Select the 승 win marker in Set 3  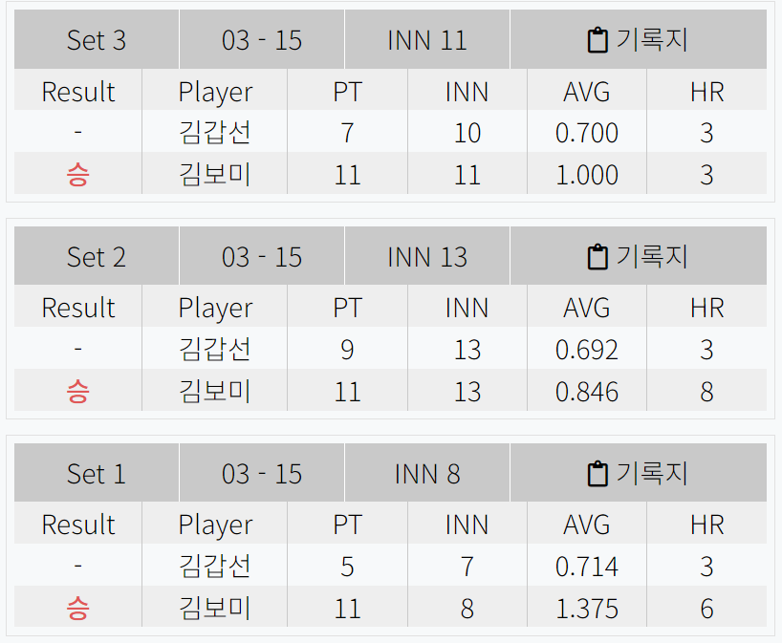pyautogui.click(x=78, y=175)
